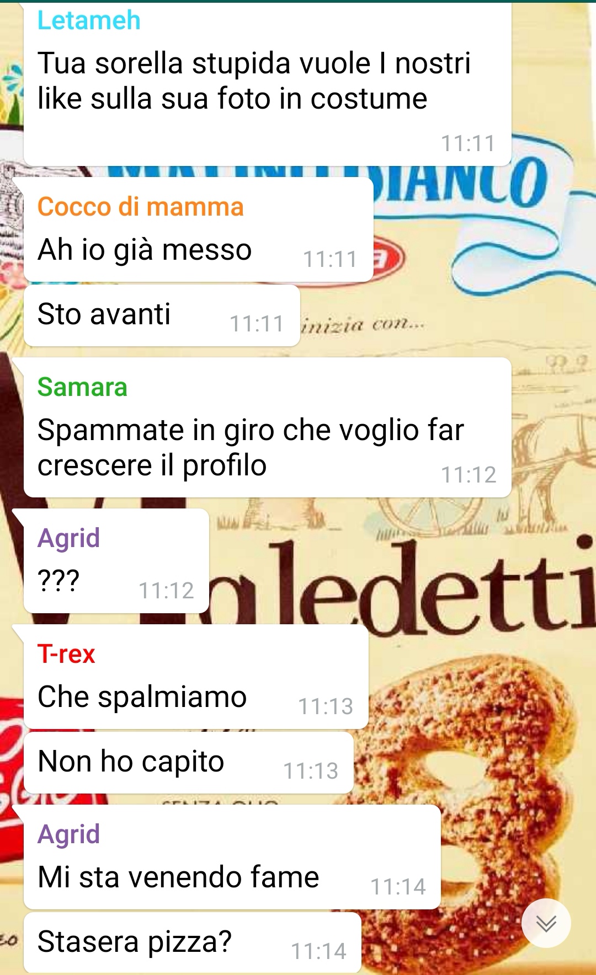Tap 11:13 timestamp on 'Che spalmiamo'

click(x=326, y=706)
